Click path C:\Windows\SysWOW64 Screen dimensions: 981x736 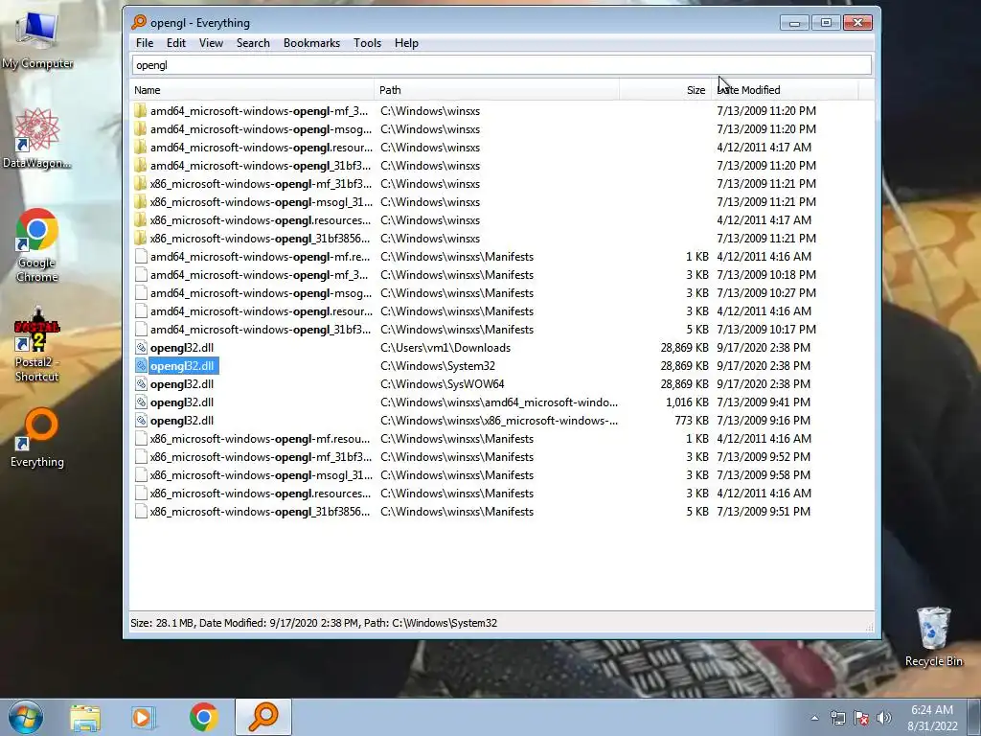pyautogui.click(x=443, y=384)
